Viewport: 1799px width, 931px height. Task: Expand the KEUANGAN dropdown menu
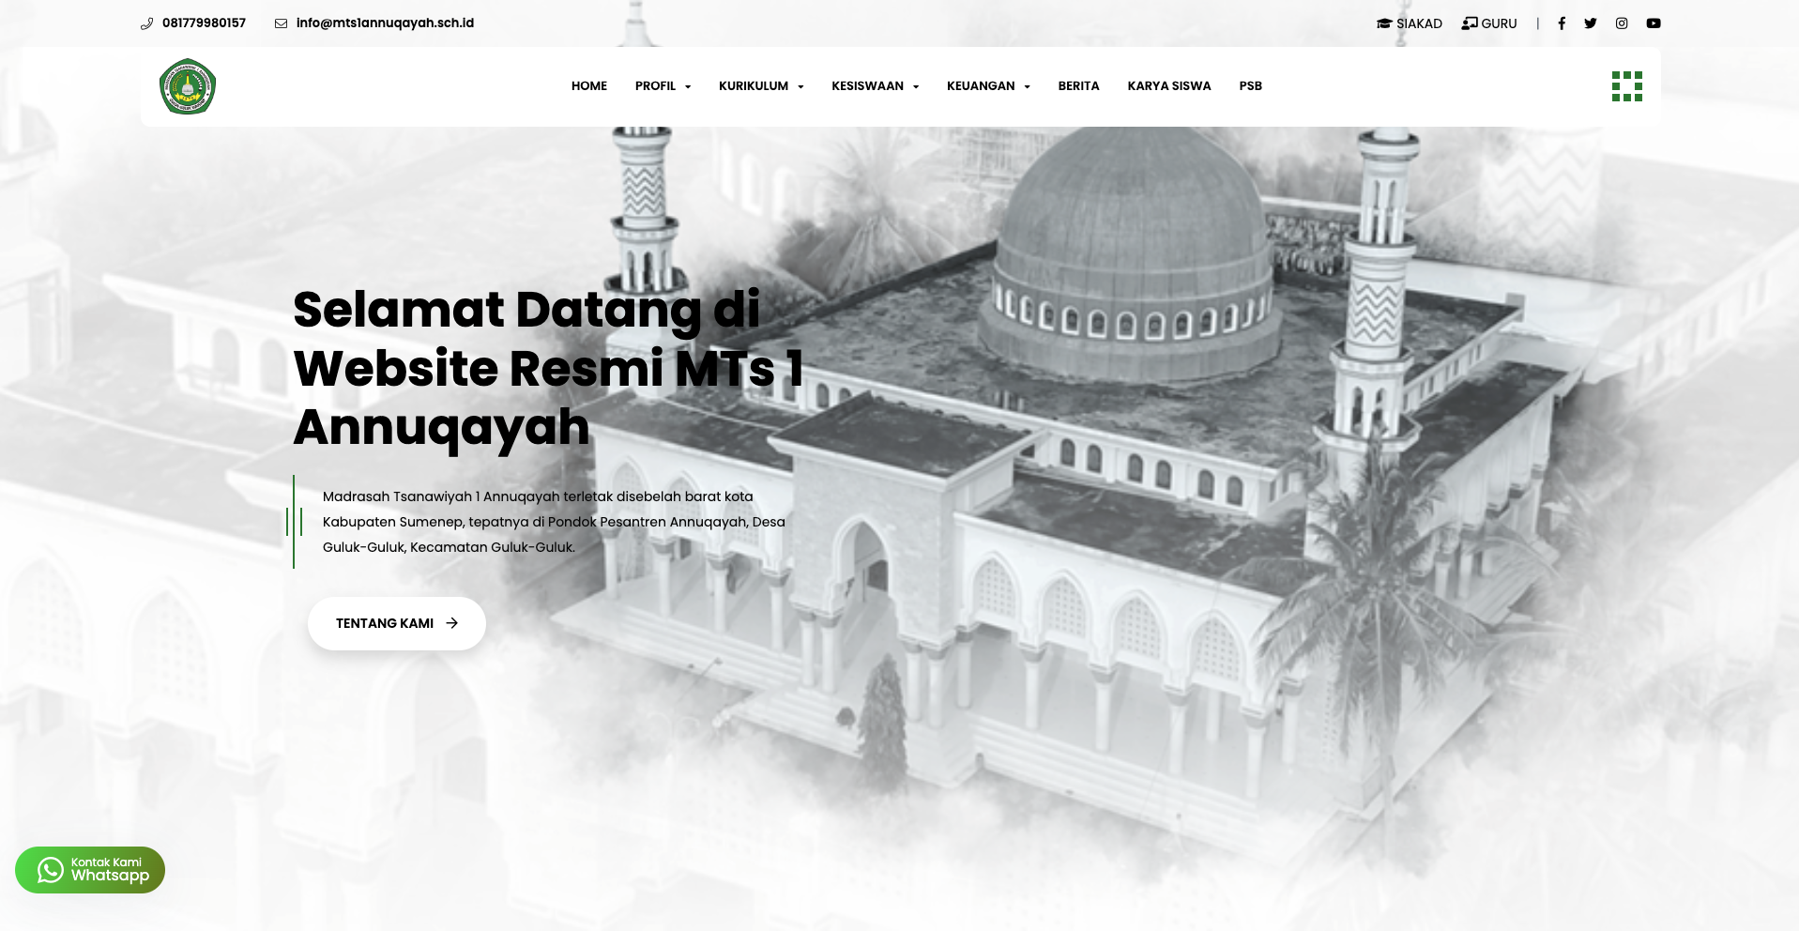click(988, 86)
